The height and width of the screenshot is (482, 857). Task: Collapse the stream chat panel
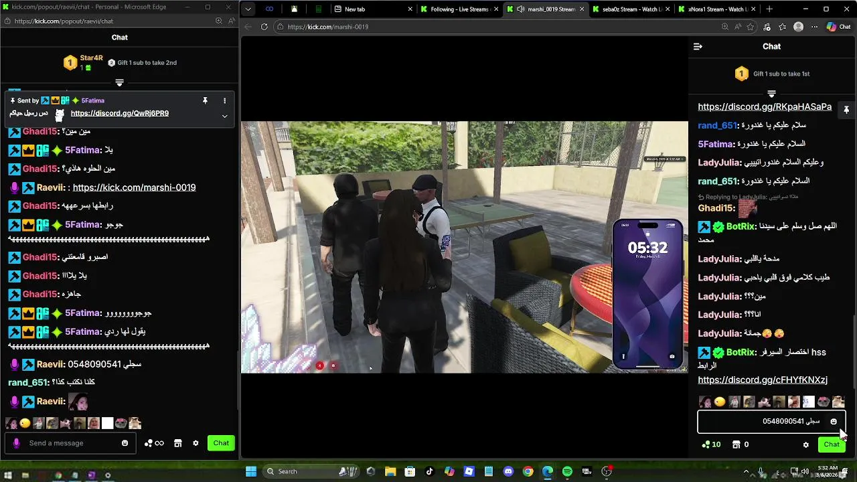click(698, 46)
